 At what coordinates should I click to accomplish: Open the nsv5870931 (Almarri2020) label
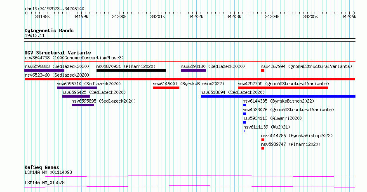point(126,66)
